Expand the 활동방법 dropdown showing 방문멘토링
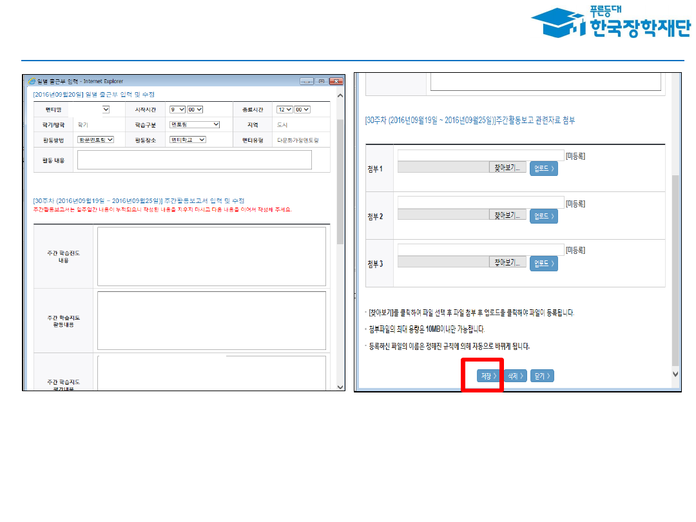This screenshot has height=522, width=696. [x=95, y=139]
